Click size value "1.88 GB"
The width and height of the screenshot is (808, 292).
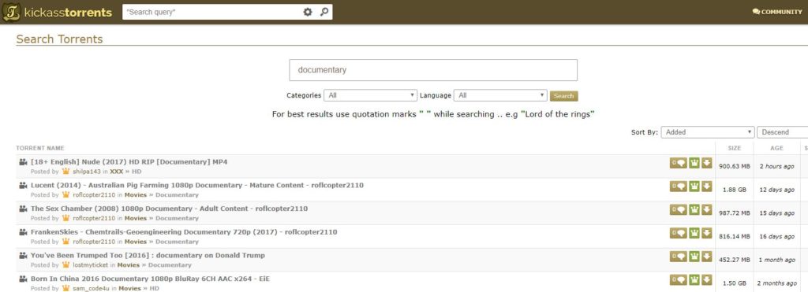(735, 190)
